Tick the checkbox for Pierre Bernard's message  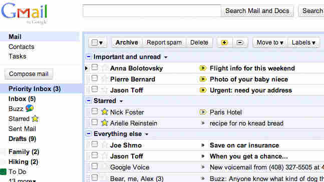pos(95,78)
